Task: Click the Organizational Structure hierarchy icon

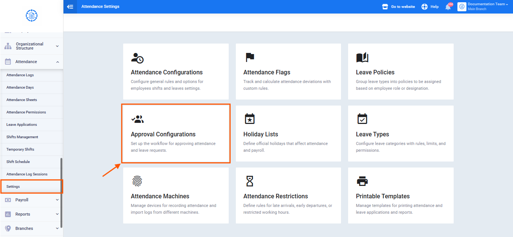Action: (8, 46)
